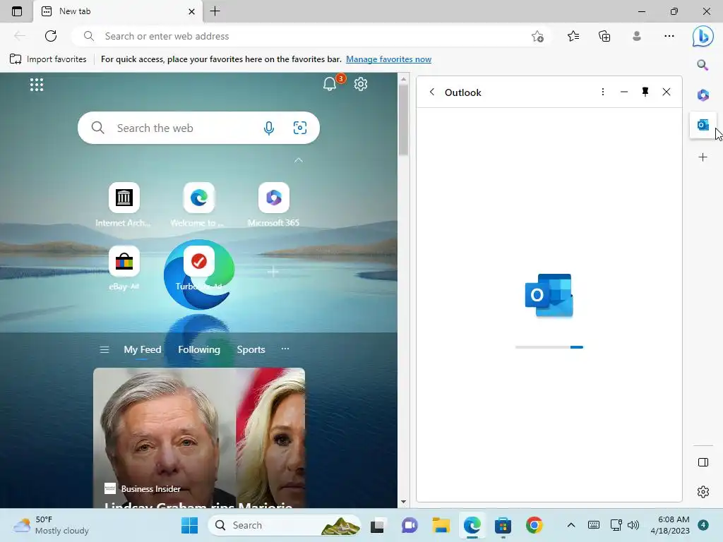Open Manage favorites now link
Screen dimensions: 723x542
pyautogui.click(x=389, y=59)
